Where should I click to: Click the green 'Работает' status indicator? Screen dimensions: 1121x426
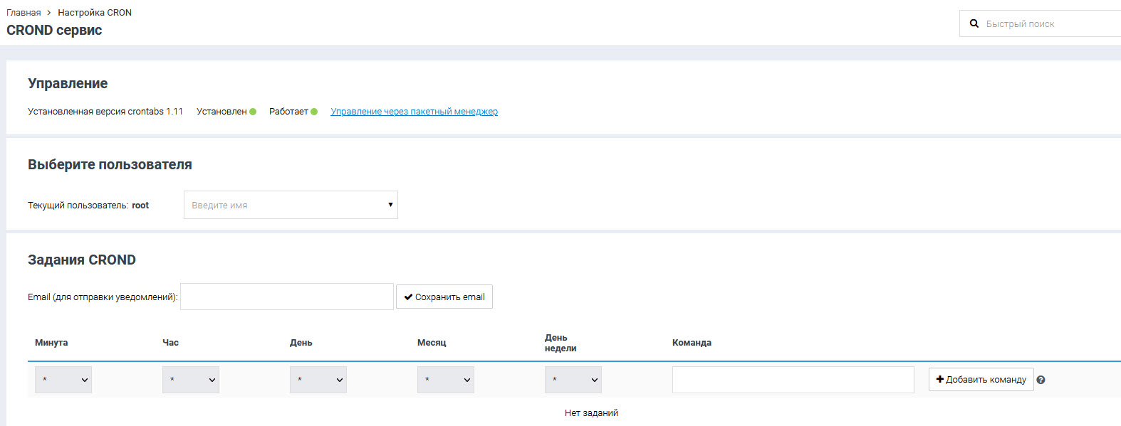tap(314, 112)
